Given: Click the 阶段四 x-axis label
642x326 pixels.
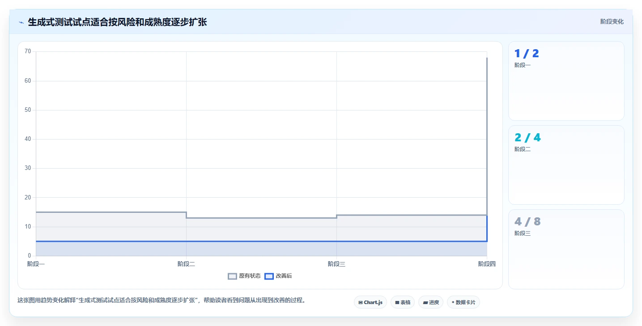Looking at the screenshot, I should click(487, 264).
